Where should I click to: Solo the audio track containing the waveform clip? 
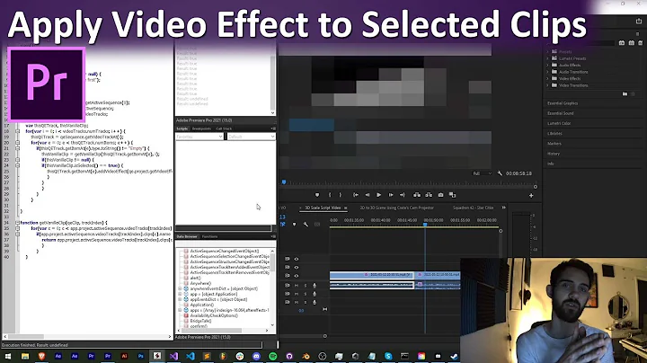point(306,286)
